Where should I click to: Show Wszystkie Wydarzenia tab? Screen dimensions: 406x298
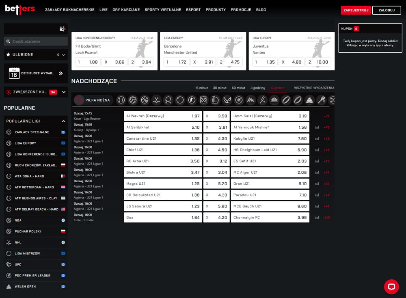pos(314,88)
